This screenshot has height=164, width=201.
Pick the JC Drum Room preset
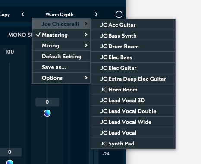click(x=133, y=46)
